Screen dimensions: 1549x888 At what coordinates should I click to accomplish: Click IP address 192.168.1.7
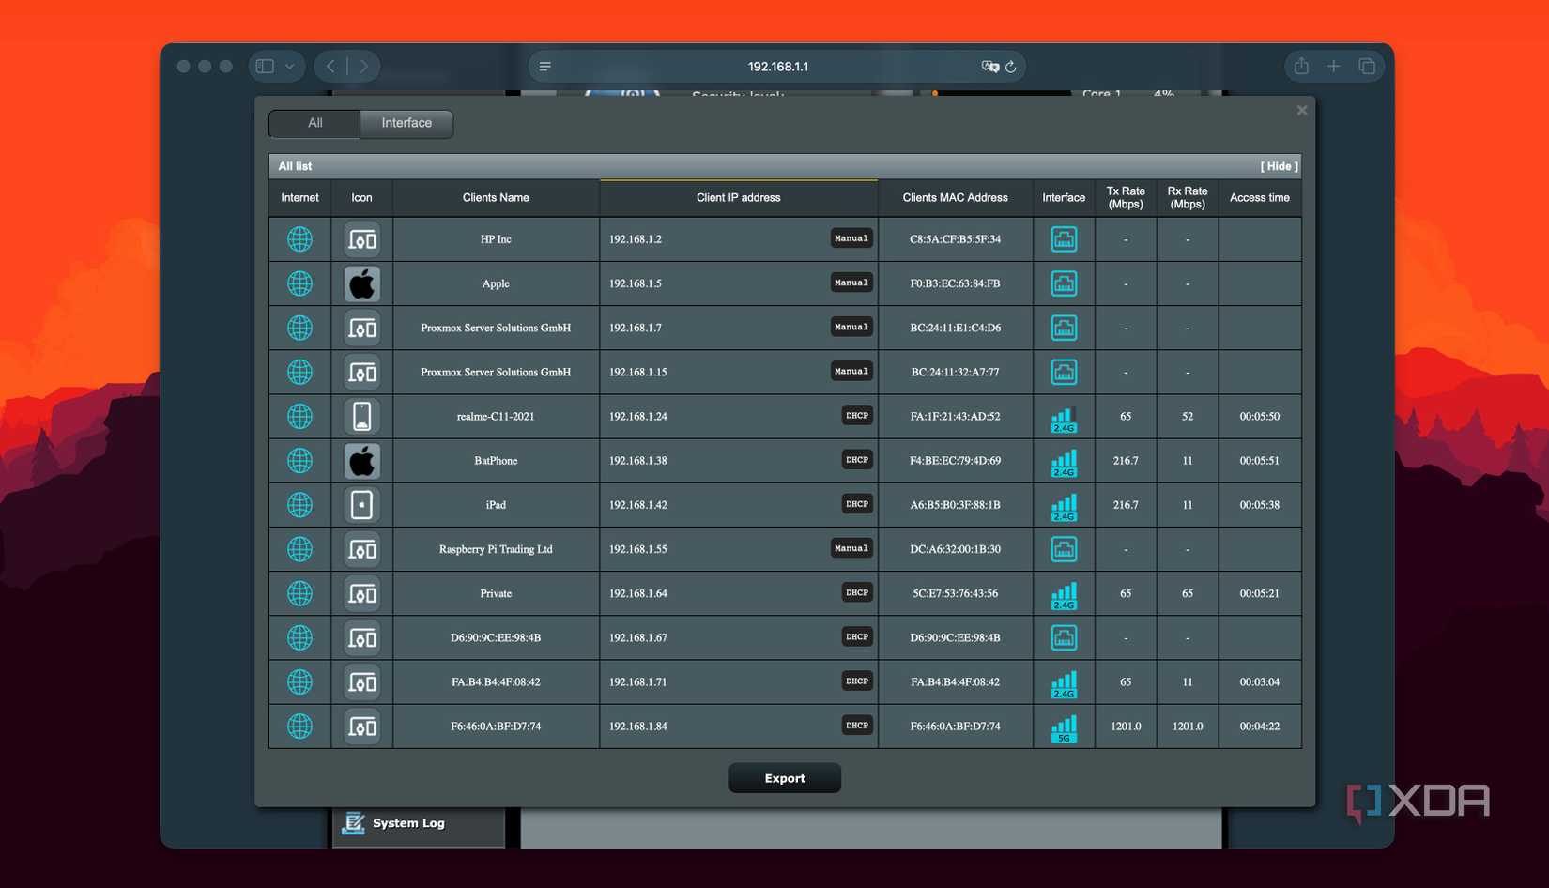coord(636,328)
